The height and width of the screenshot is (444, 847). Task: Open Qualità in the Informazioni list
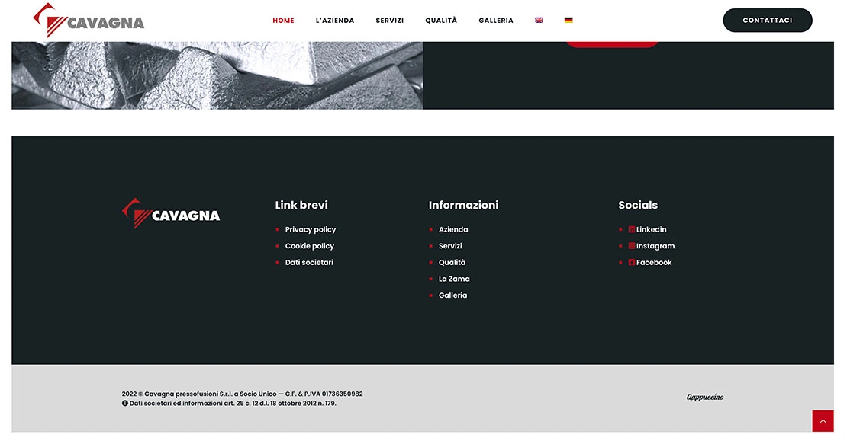point(452,263)
